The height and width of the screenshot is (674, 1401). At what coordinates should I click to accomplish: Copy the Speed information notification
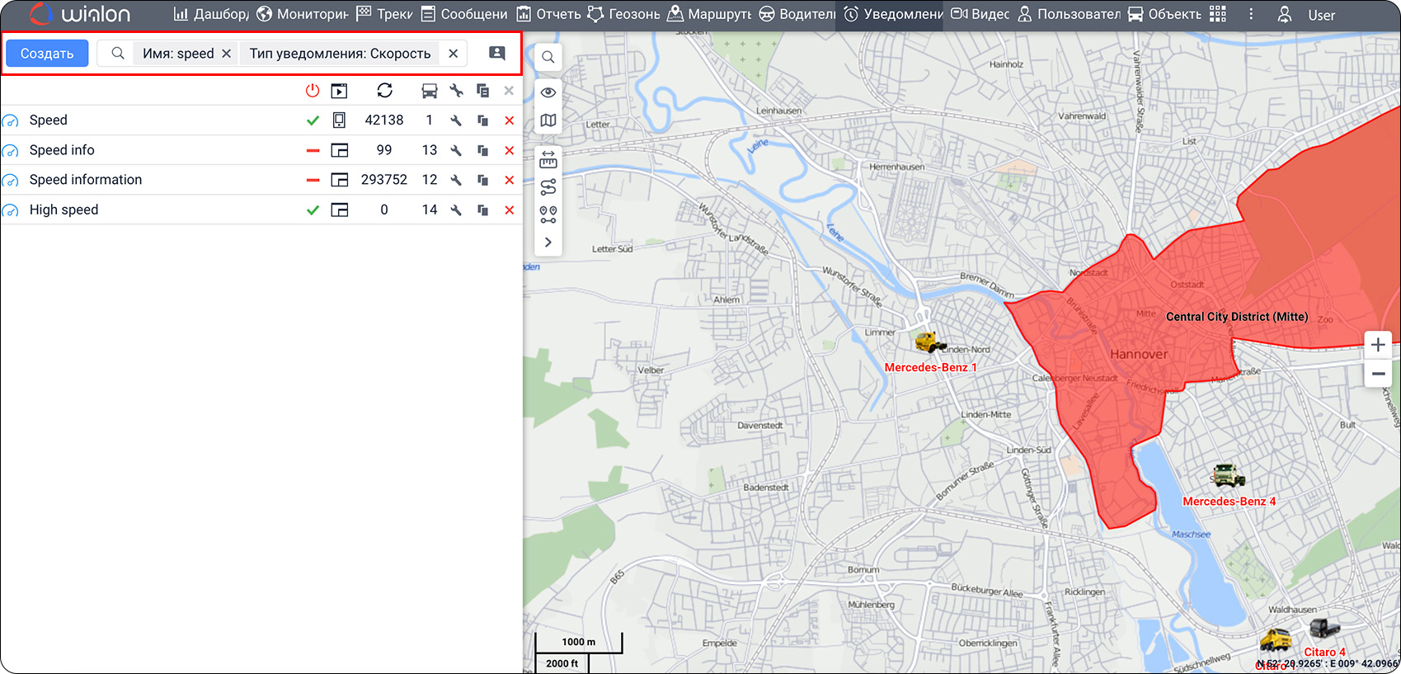[x=482, y=180]
